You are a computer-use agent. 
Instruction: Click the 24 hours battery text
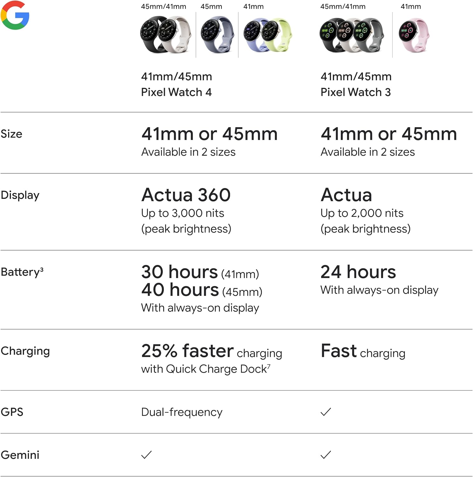[358, 272]
